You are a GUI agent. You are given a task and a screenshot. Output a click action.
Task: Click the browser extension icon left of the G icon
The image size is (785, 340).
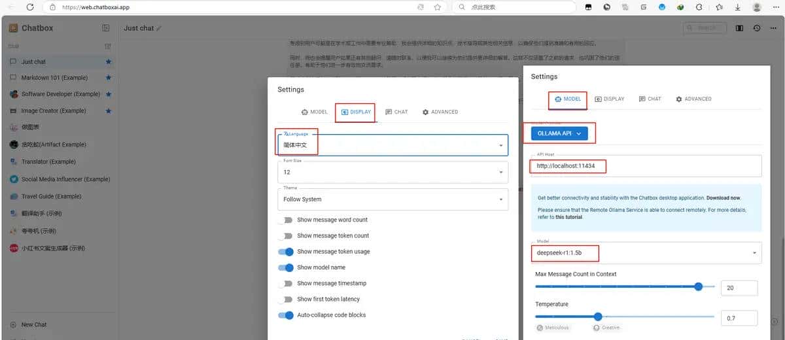pos(625,7)
